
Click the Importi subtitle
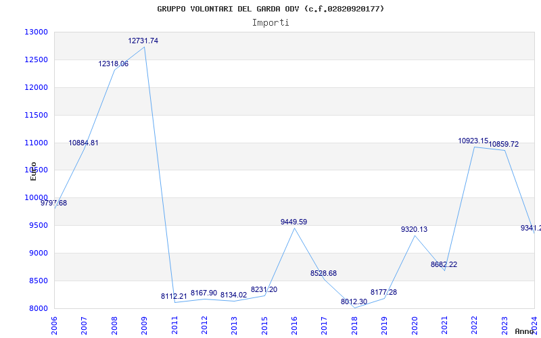point(270,23)
